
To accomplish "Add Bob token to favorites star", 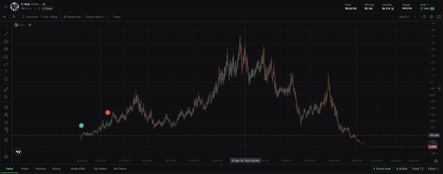I will click(x=6, y=6).
